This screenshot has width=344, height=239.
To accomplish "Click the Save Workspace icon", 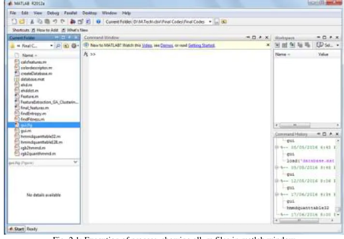I will [300, 45].
